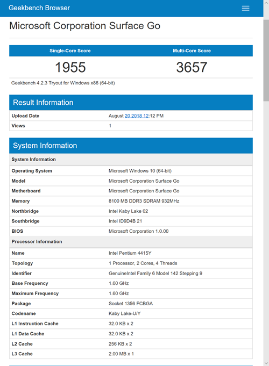Select codename value 'Kaby Lake-U/Y'

click(125, 313)
